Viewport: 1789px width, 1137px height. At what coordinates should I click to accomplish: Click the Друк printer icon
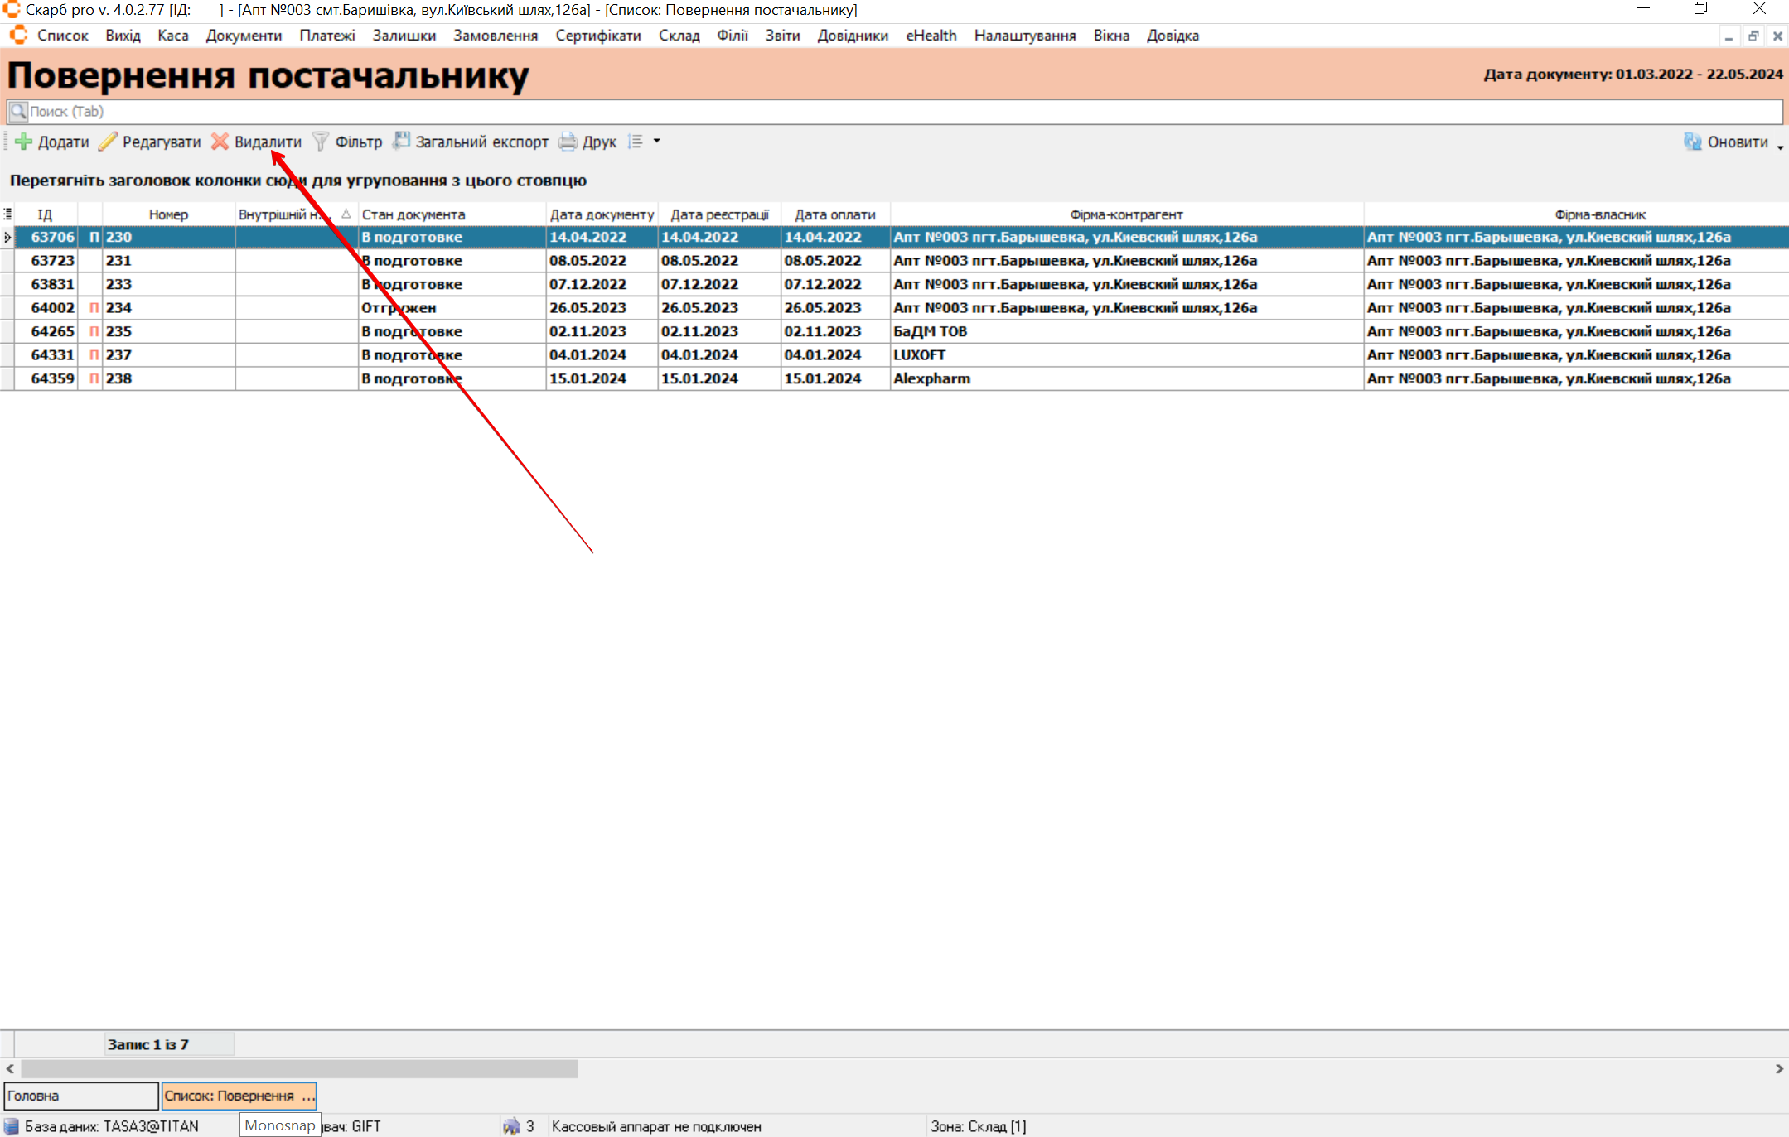(568, 142)
